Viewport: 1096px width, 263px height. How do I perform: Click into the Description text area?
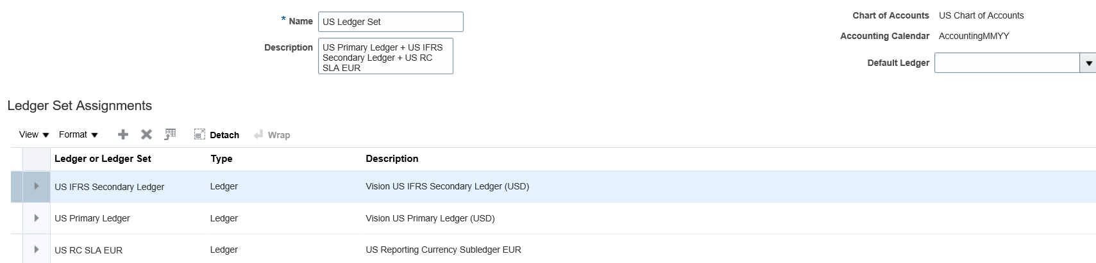pyautogui.click(x=385, y=56)
